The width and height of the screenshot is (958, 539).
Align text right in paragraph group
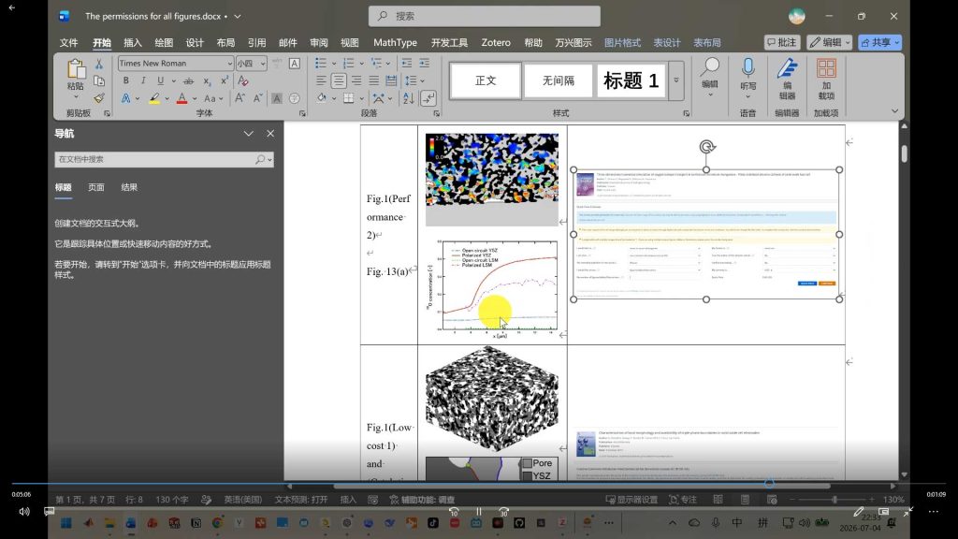[x=356, y=80]
